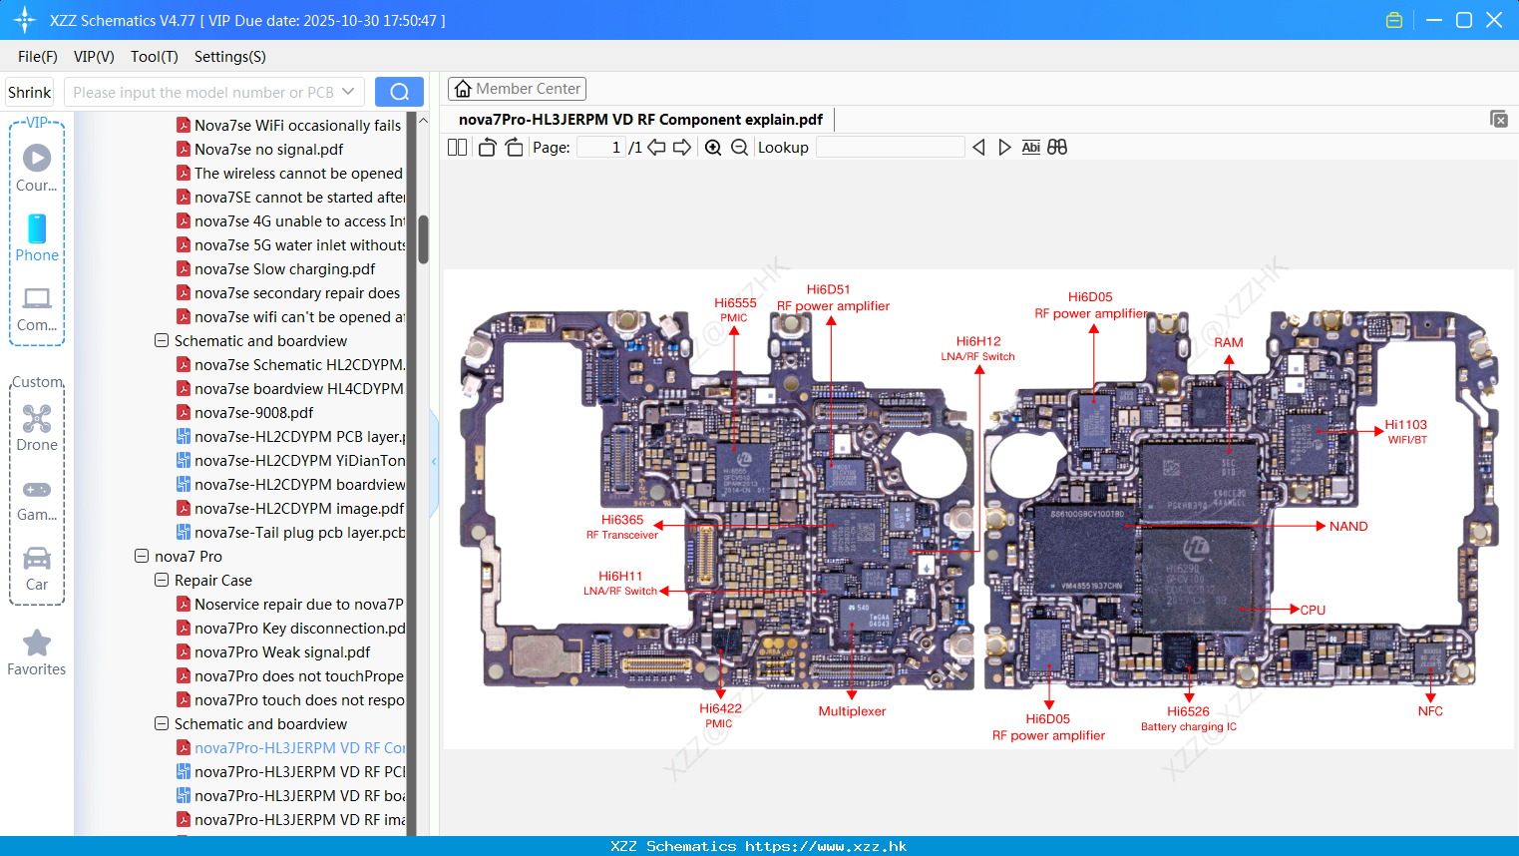This screenshot has height=856, width=1519.
Task: Open Nova7se WiFi occasionally fails file
Action: click(x=289, y=125)
